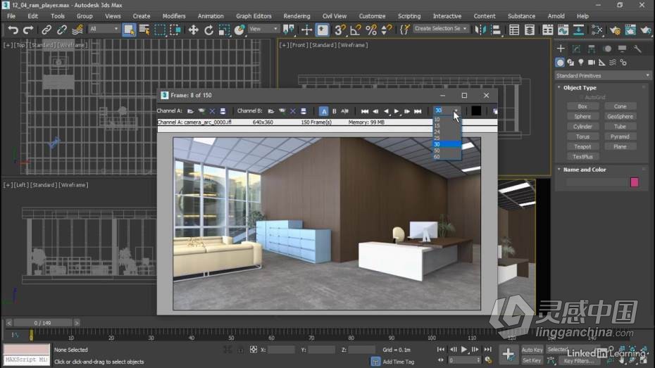The height and width of the screenshot is (368, 655).
Task: Click the Box primitive button
Action: click(582, 106)
